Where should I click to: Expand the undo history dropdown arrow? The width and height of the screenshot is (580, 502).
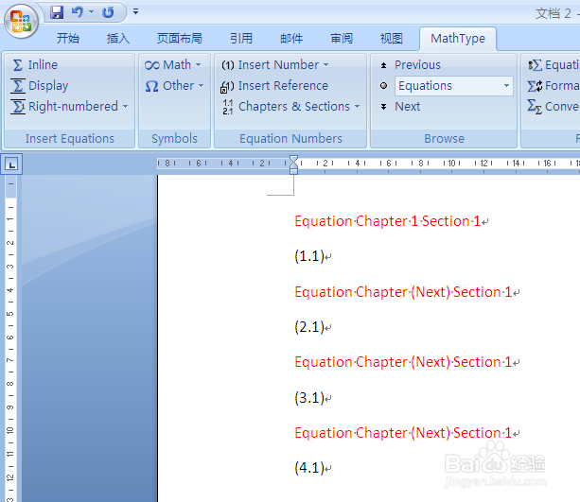(91, 12)
